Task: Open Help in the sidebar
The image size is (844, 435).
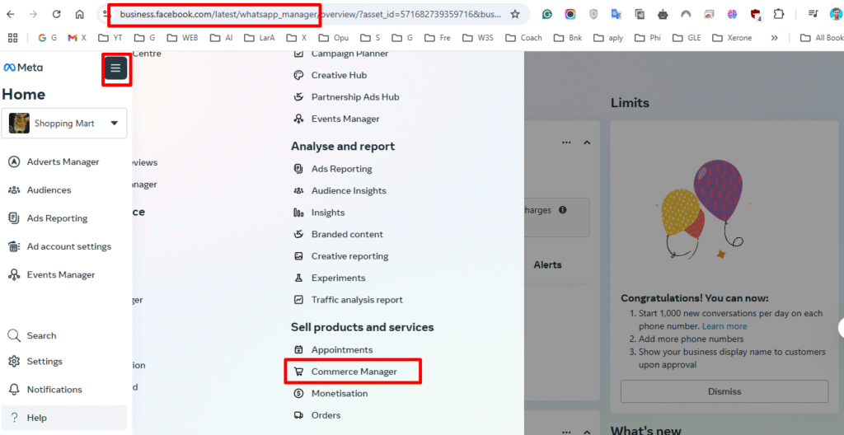Action: point(64,418)
